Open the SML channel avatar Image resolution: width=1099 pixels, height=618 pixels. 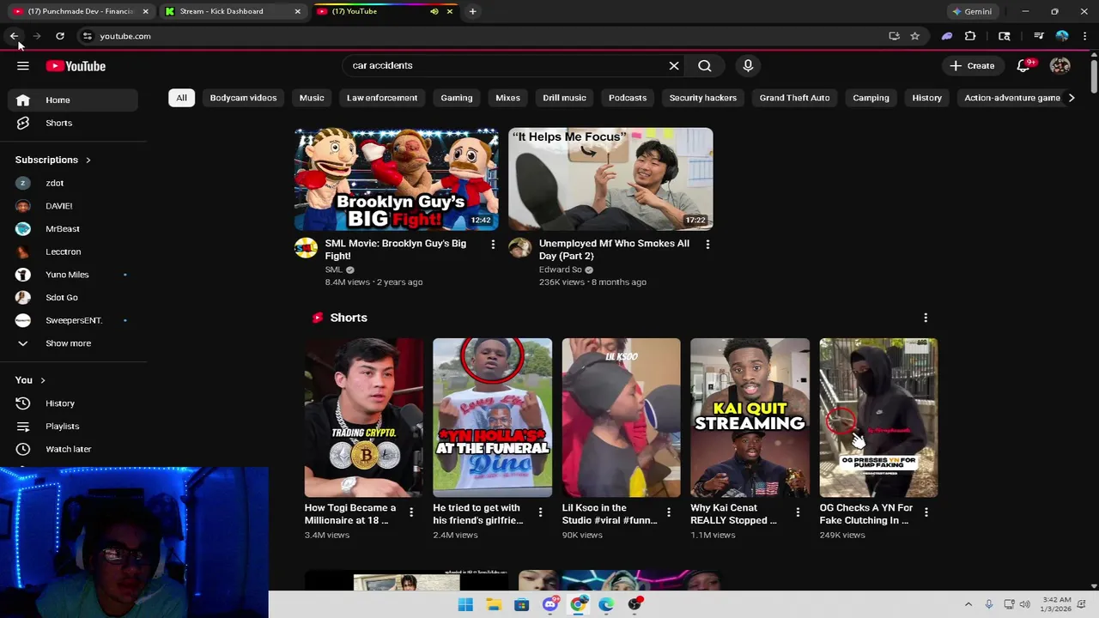pyautogui.click(x=306, y=249)
